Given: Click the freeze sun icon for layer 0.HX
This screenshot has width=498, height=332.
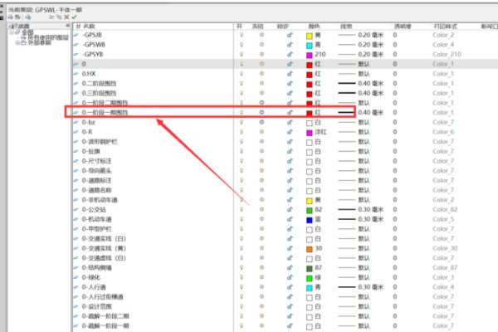Looking at the screenshot, I should point(262,73).
